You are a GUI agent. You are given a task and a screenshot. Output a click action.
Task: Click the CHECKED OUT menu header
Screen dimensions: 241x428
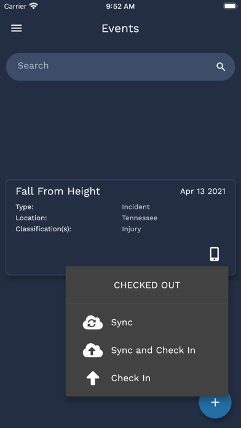[147, 285]
